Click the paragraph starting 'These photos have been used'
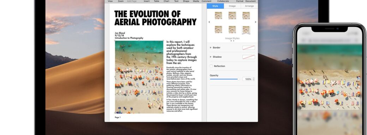 (181, 90)
